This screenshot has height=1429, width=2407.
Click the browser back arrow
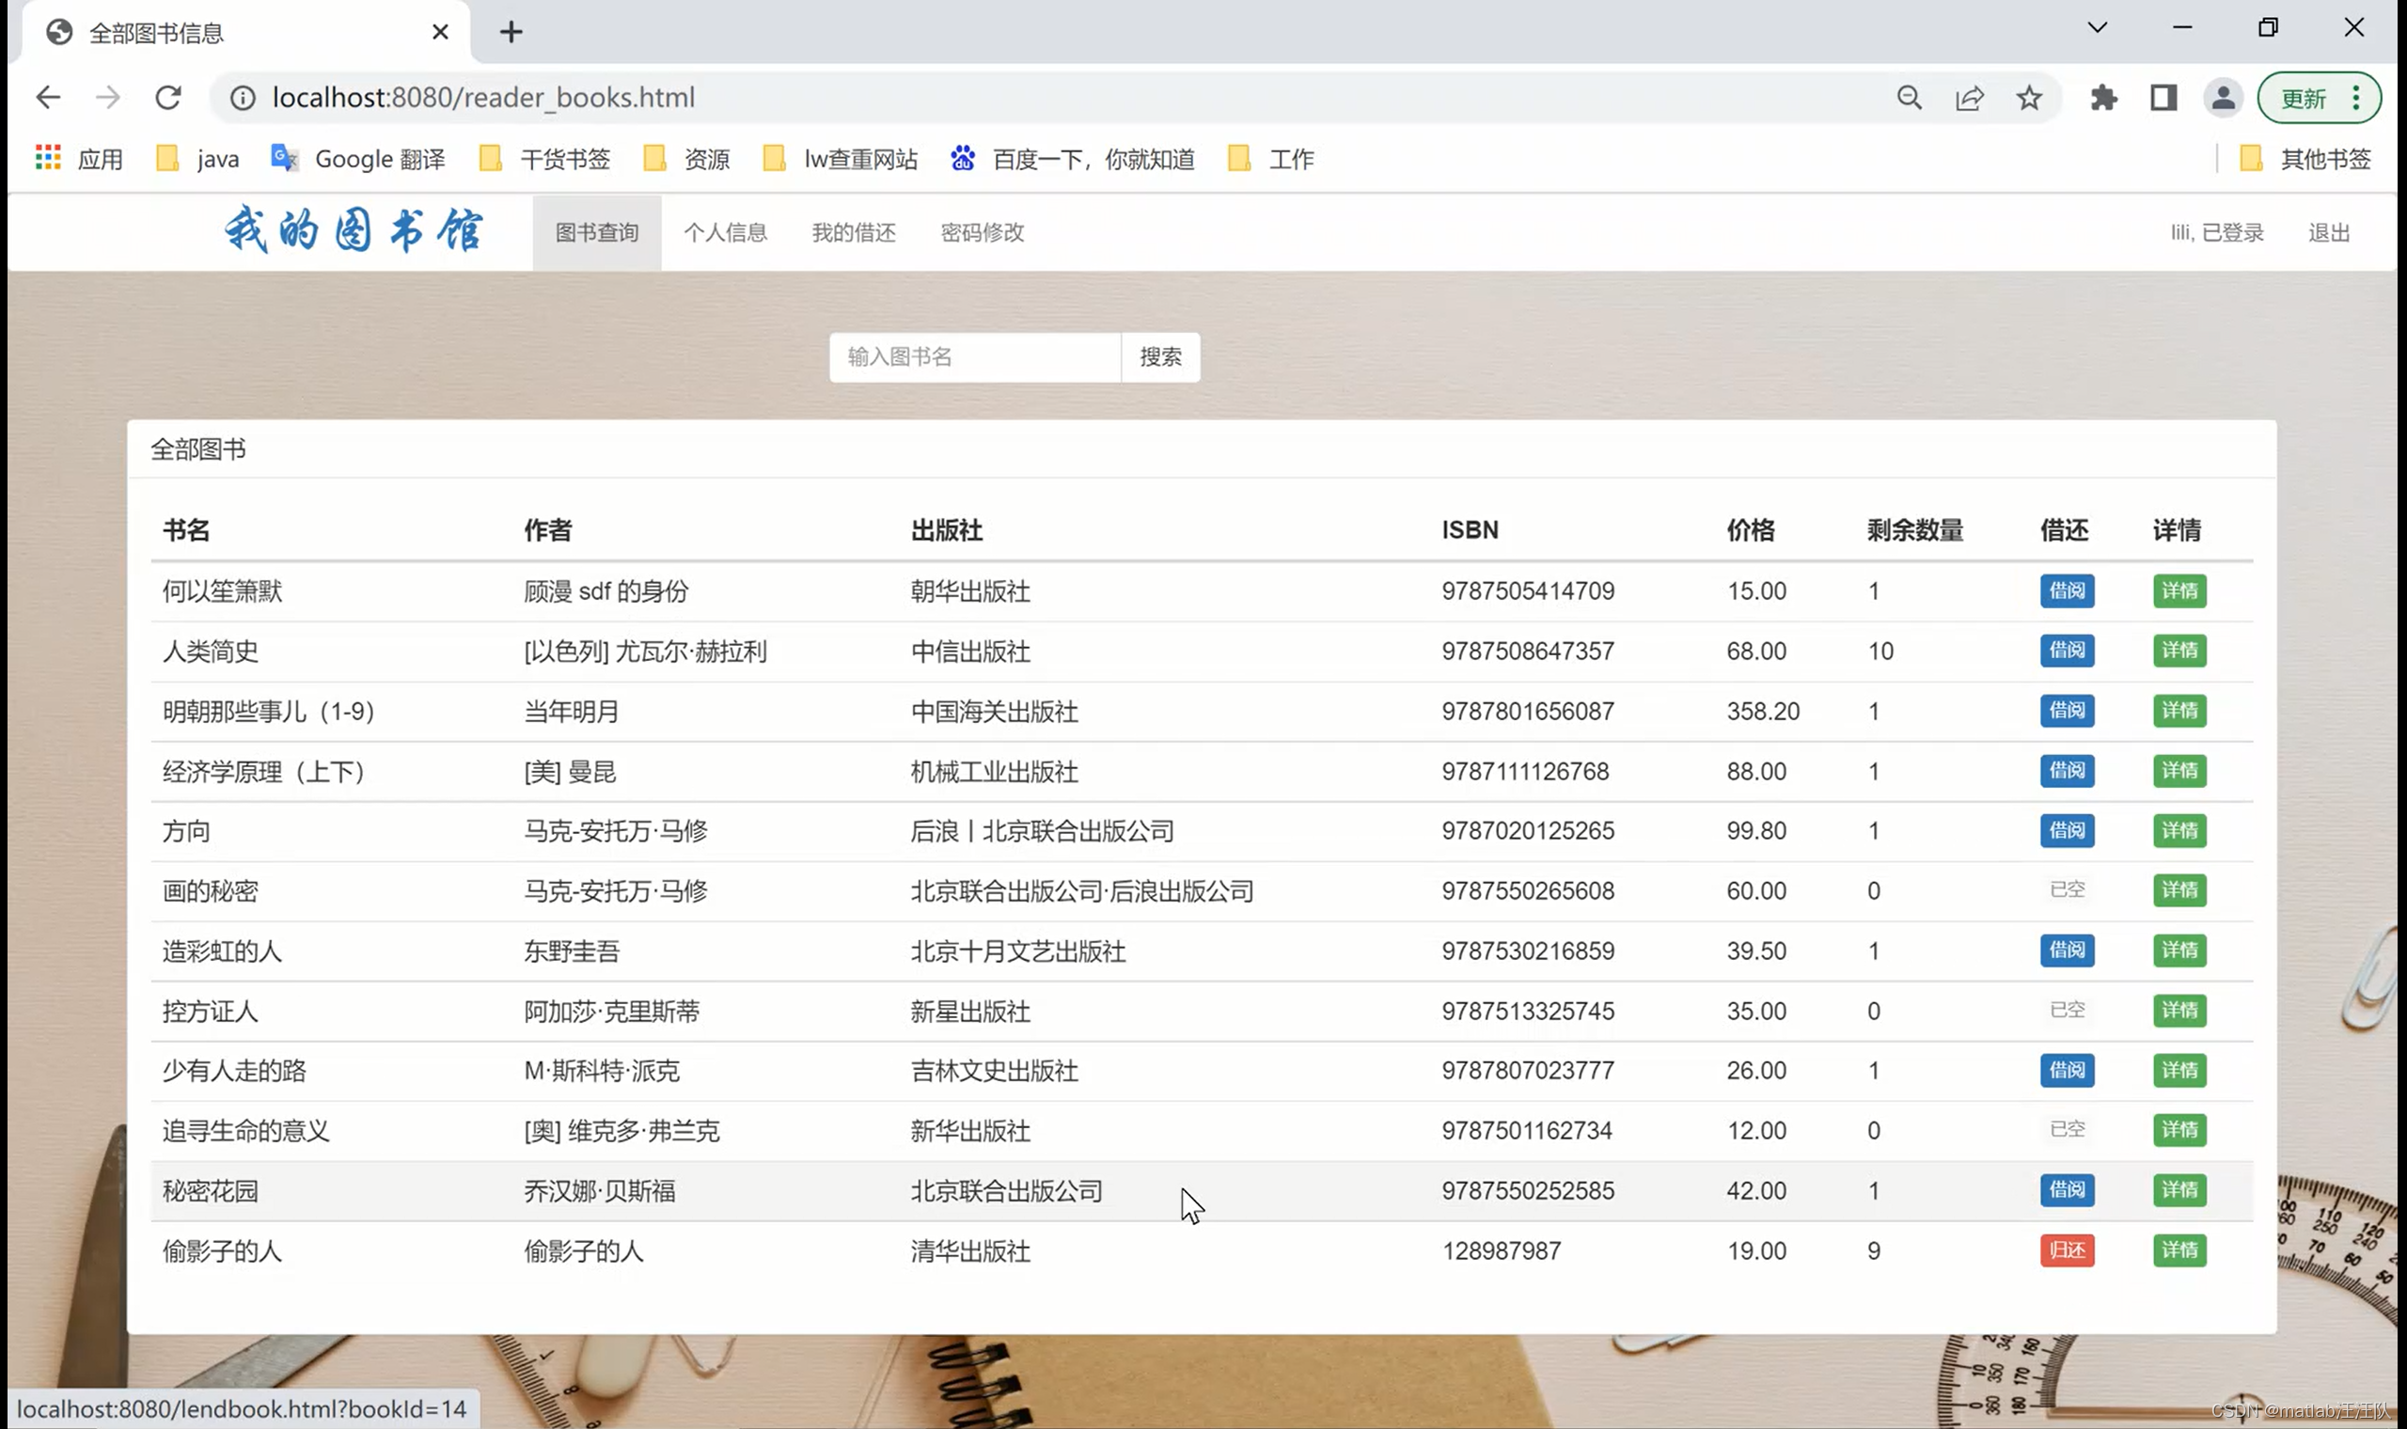pyautogui.click(x=48, y=97)
